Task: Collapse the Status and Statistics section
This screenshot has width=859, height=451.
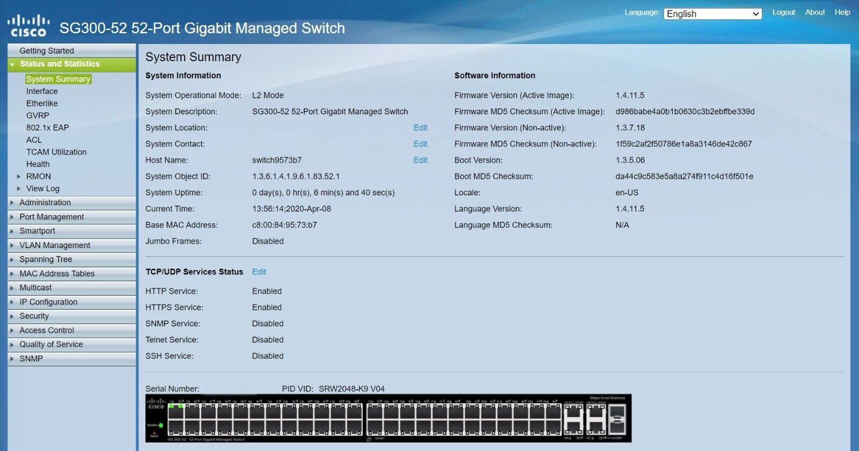Action: tap(60, 64)
